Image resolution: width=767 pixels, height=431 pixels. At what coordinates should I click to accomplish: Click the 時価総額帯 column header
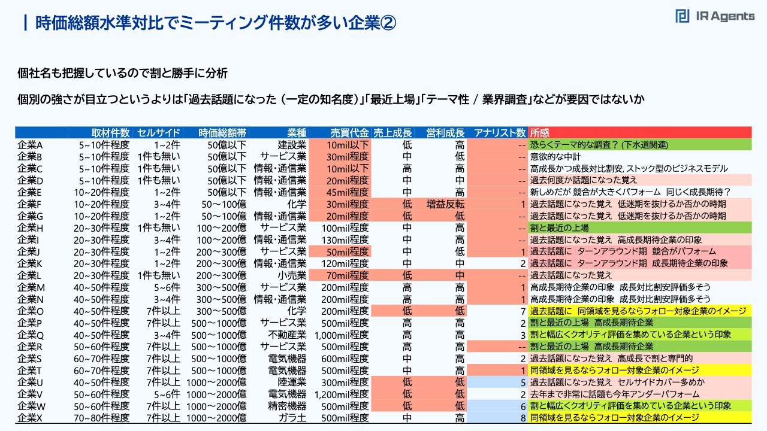tap(224, 133)
